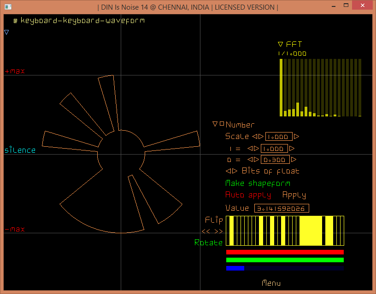Edit the '0 =' field showing 0.300
The height and width of the screenshot is (294, 376).
tap(275, 160)
